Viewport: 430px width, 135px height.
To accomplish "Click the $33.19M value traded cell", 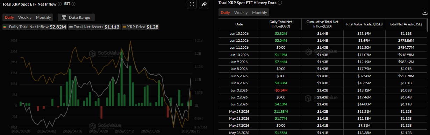I will click(x=364, y=34).
